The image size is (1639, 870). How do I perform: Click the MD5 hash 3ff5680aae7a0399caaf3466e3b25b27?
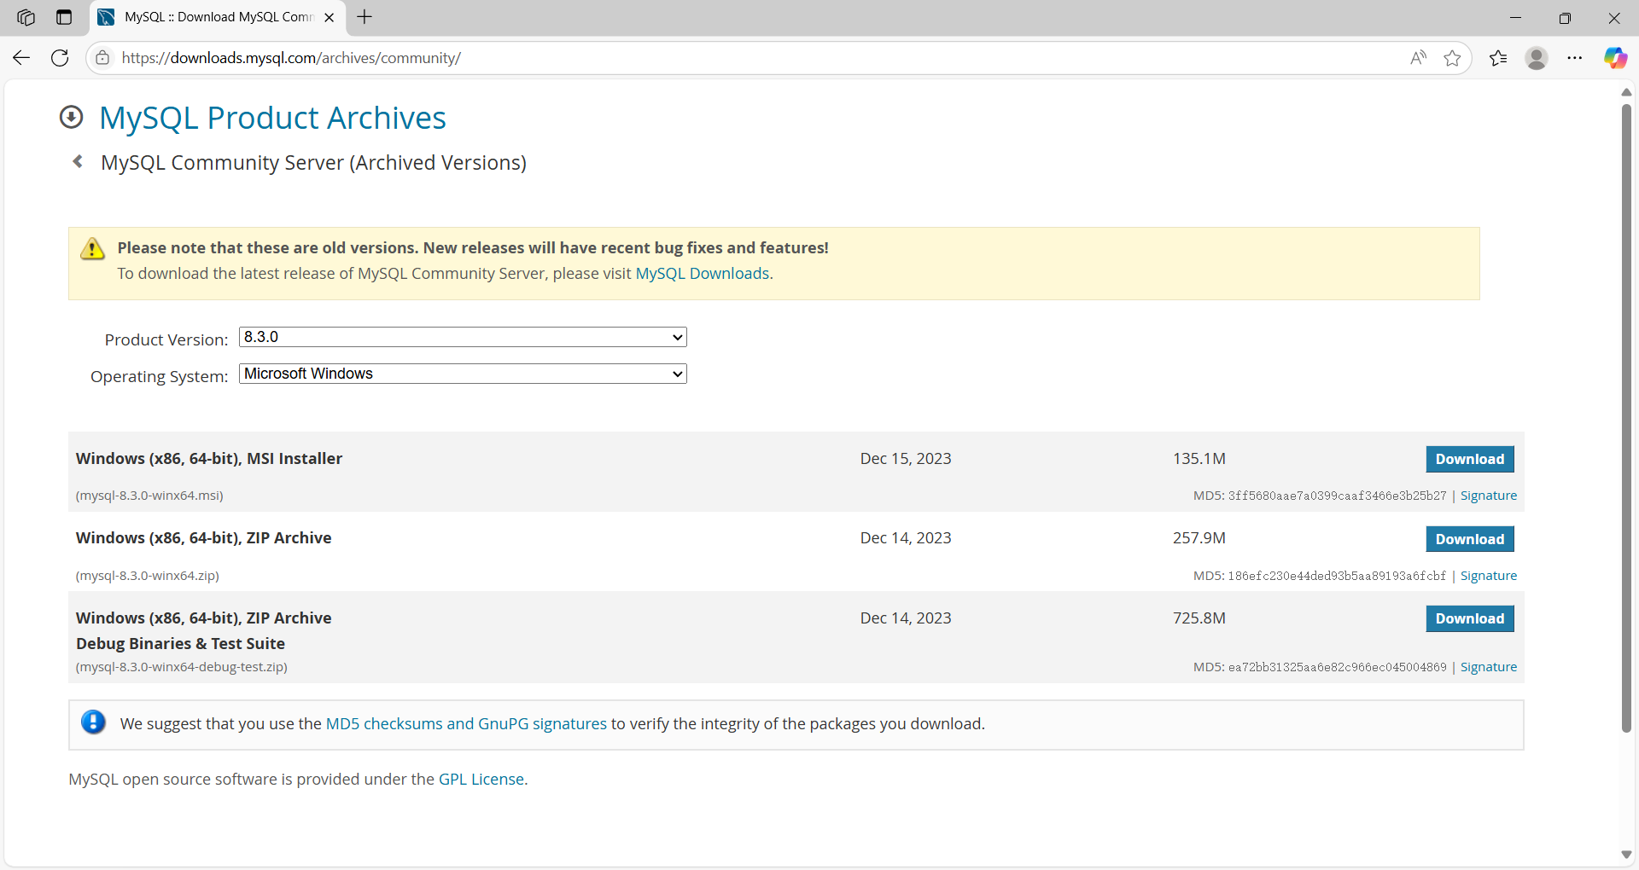(x=1337, y=496)
